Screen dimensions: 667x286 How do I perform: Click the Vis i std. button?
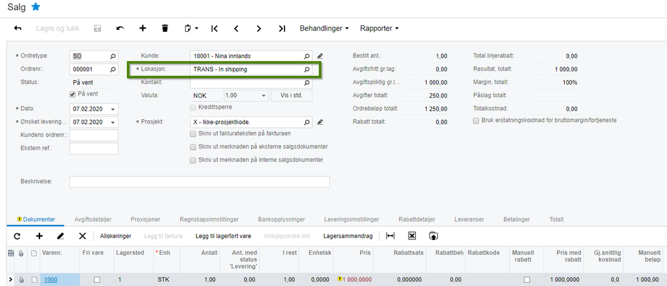[292, 96]
